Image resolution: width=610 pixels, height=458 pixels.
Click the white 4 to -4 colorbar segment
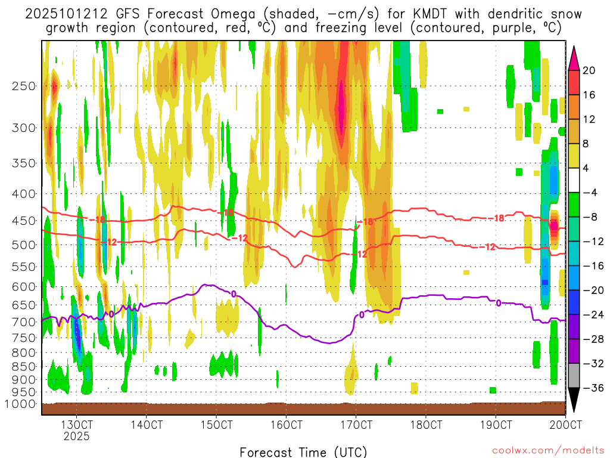pos(574,180)
